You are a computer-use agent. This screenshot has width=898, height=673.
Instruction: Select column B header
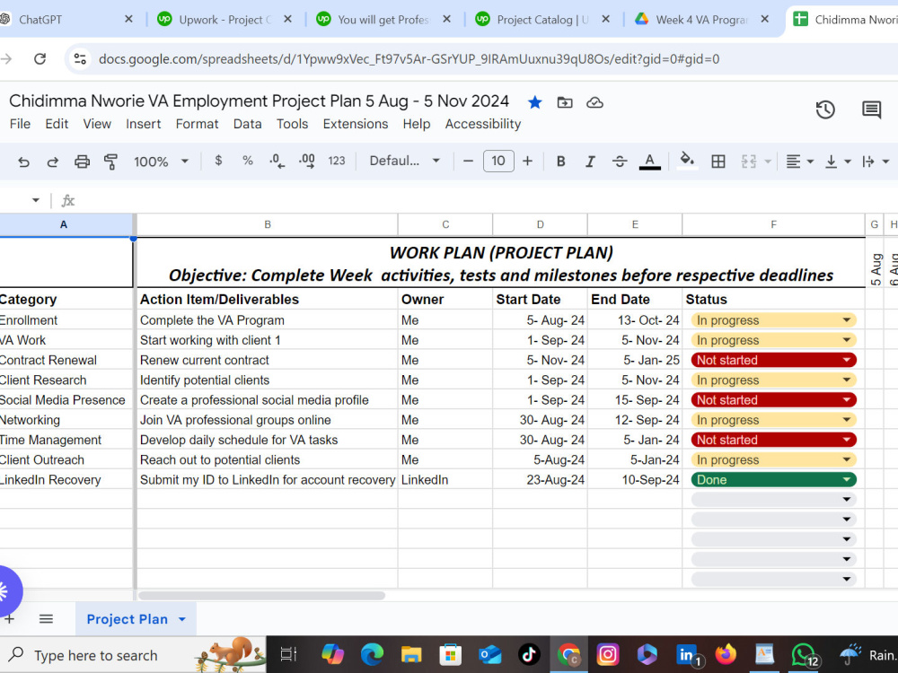pyautogui.click(x=268, y=225)
